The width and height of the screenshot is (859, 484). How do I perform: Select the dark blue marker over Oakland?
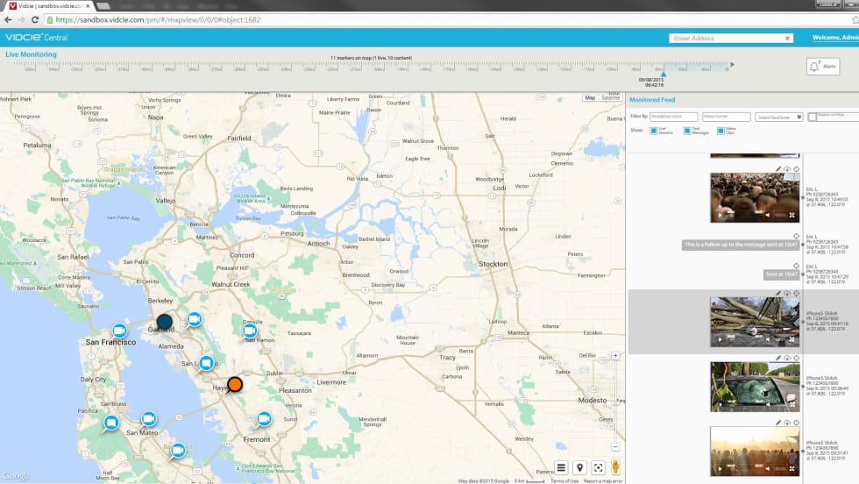click(x=164, y=321)
